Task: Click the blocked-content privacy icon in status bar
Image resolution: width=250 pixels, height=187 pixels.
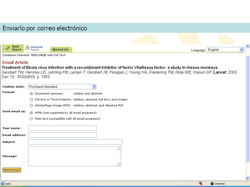Action: click(x=201, y=184)
